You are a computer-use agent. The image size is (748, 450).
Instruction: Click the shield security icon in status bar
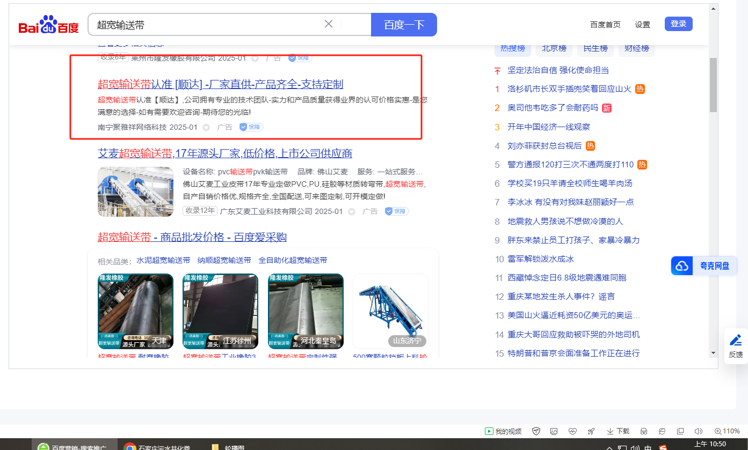tap(536, 431)
